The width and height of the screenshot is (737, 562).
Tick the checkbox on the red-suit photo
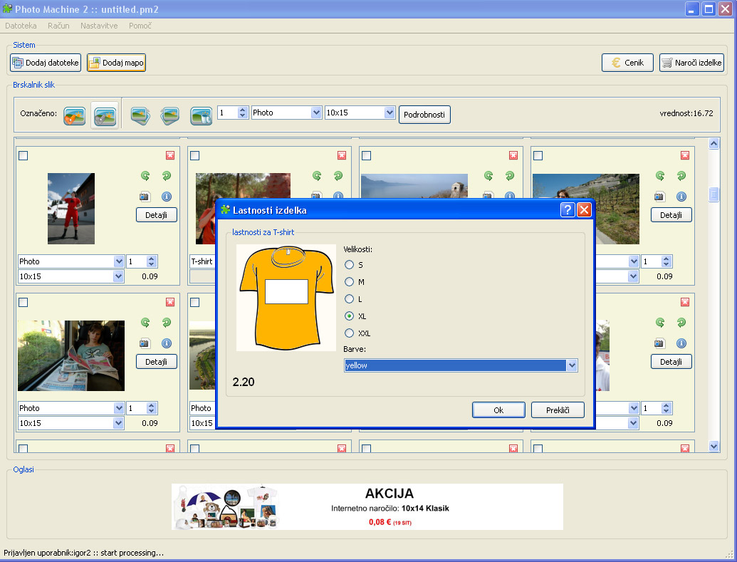pyautogui.click(x=23, y=156)
